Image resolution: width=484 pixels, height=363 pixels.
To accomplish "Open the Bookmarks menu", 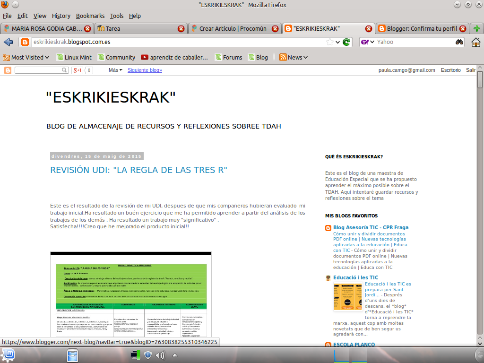I will pos(90,16).
